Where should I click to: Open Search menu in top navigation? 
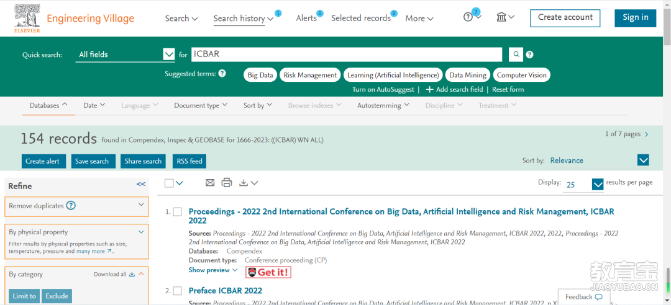[x=181, y=19]
